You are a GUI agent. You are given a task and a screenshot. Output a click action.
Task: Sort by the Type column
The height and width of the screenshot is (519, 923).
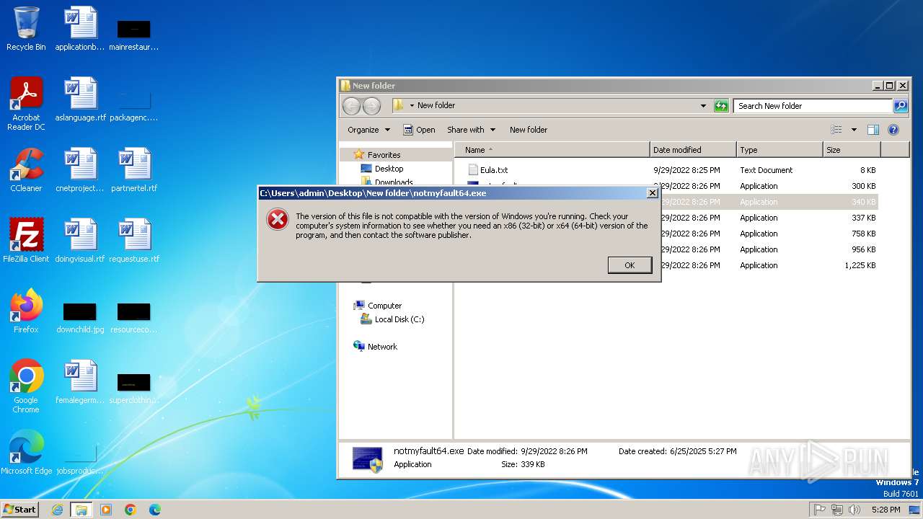click(x=780, y=150)
